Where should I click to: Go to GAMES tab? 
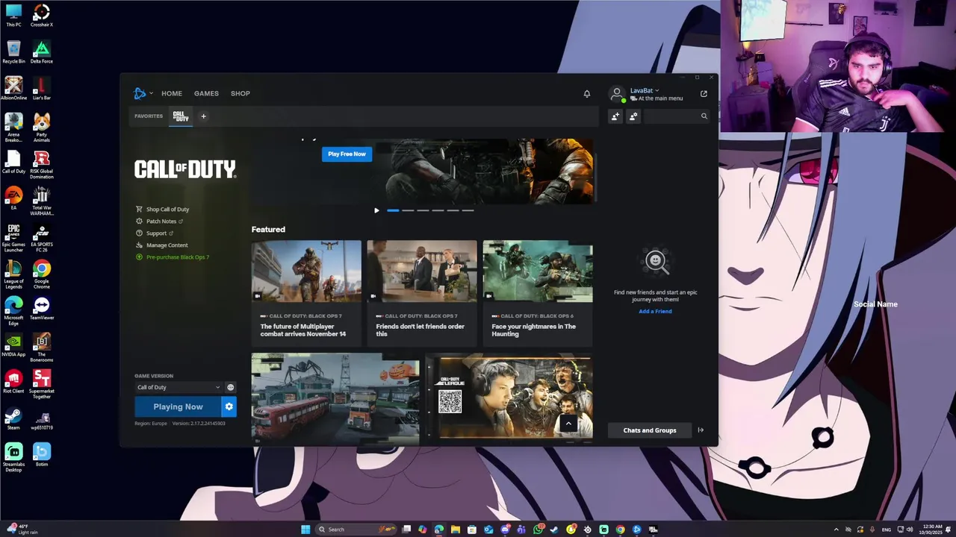pyautogui.click(x=206, y=93)
